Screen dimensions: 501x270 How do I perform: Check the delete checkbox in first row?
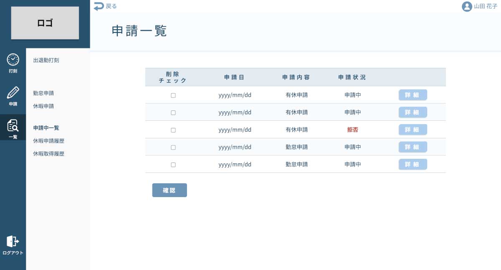click(x=173, y=95)
